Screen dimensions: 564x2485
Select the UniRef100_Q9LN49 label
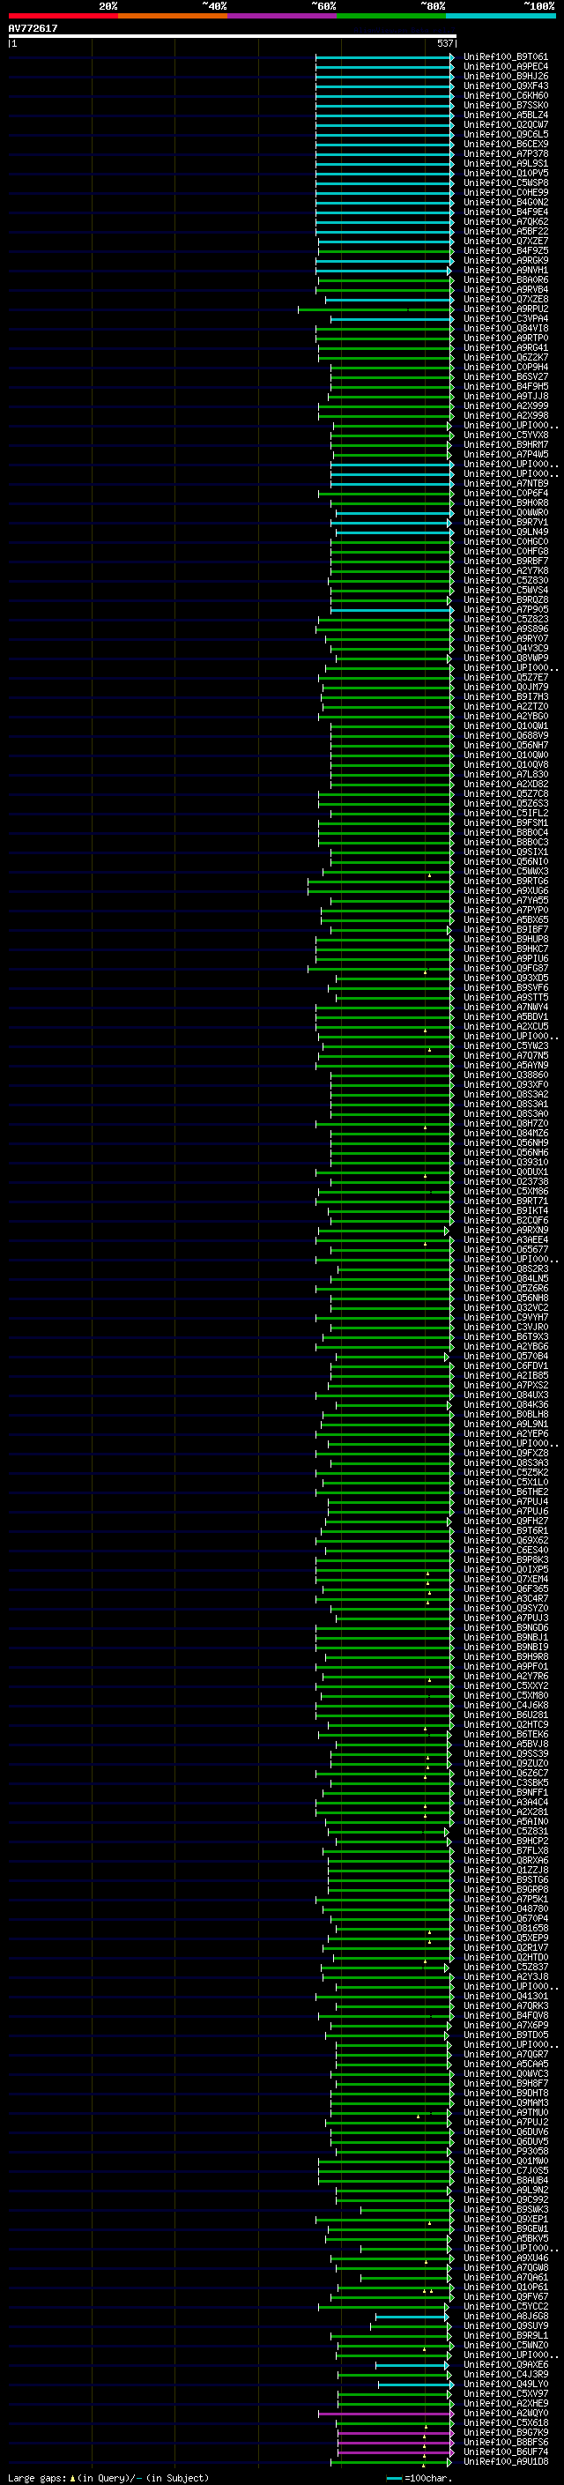[506, 532]
